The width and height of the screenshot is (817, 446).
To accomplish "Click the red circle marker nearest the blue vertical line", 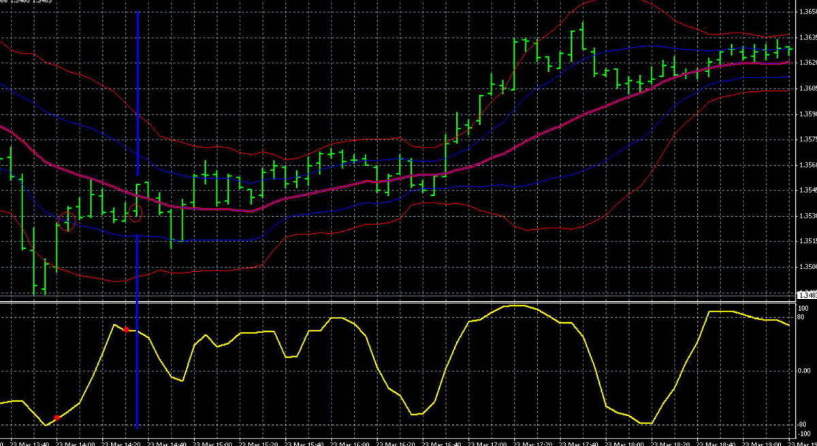I will (135, 216).
